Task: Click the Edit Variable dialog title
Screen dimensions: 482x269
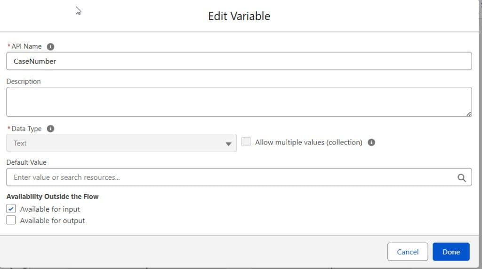Action: [x=239, y=16]
